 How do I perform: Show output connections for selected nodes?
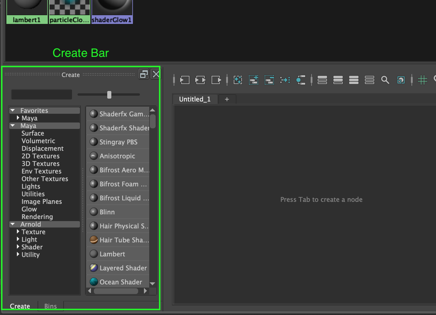216,80
